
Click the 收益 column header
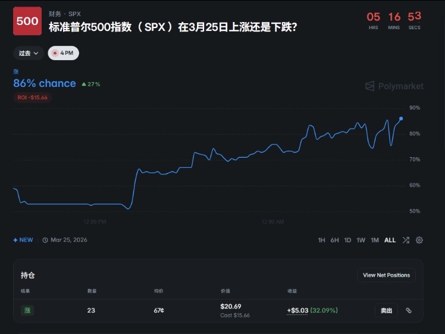point(292,291)
